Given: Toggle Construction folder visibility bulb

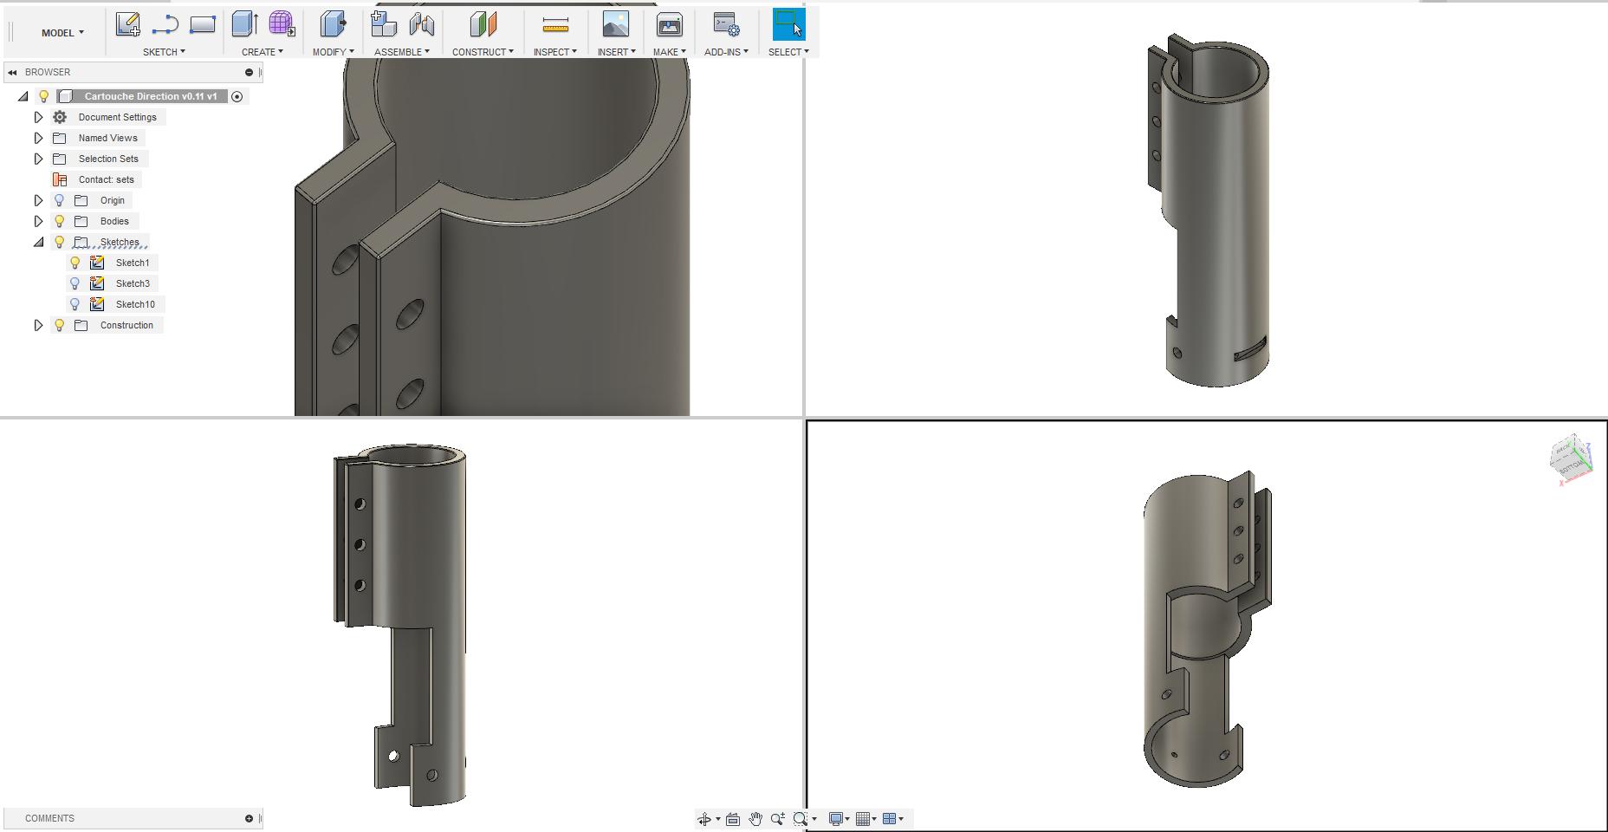Looking at the screenshot, I should 60,325.
